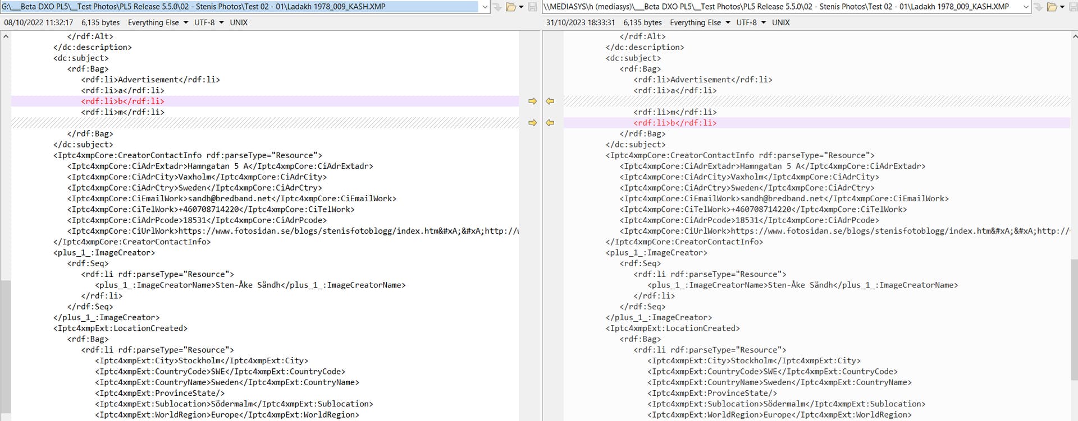1078x421 pixels.
Task: Click left pane reload arrow icon
Action: pos(496,7)
